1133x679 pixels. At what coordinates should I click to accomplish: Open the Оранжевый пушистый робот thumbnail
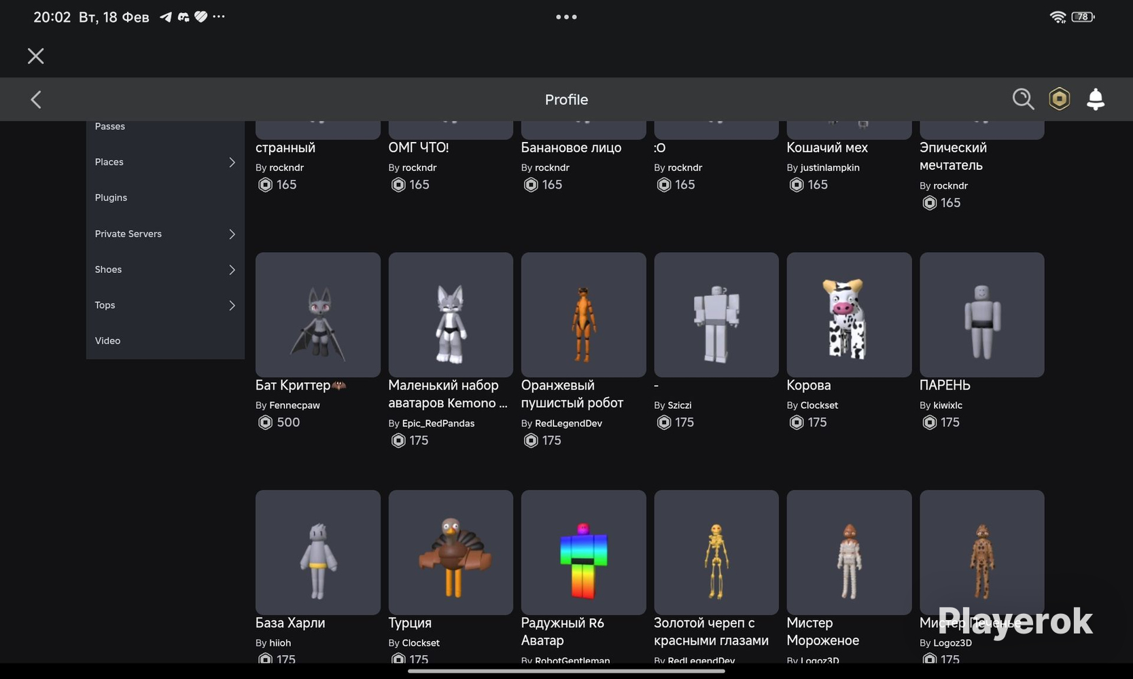point(584,315)
